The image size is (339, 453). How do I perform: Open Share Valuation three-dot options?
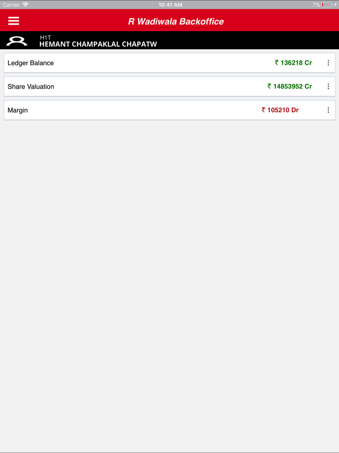pos(328,87)
